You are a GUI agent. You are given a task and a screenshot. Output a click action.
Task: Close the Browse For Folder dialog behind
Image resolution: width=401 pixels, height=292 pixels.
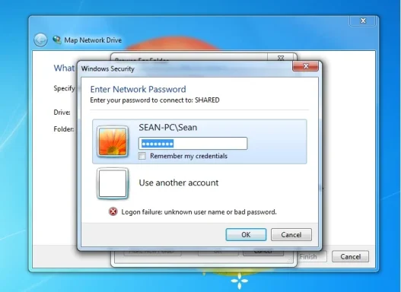(281, 58)
